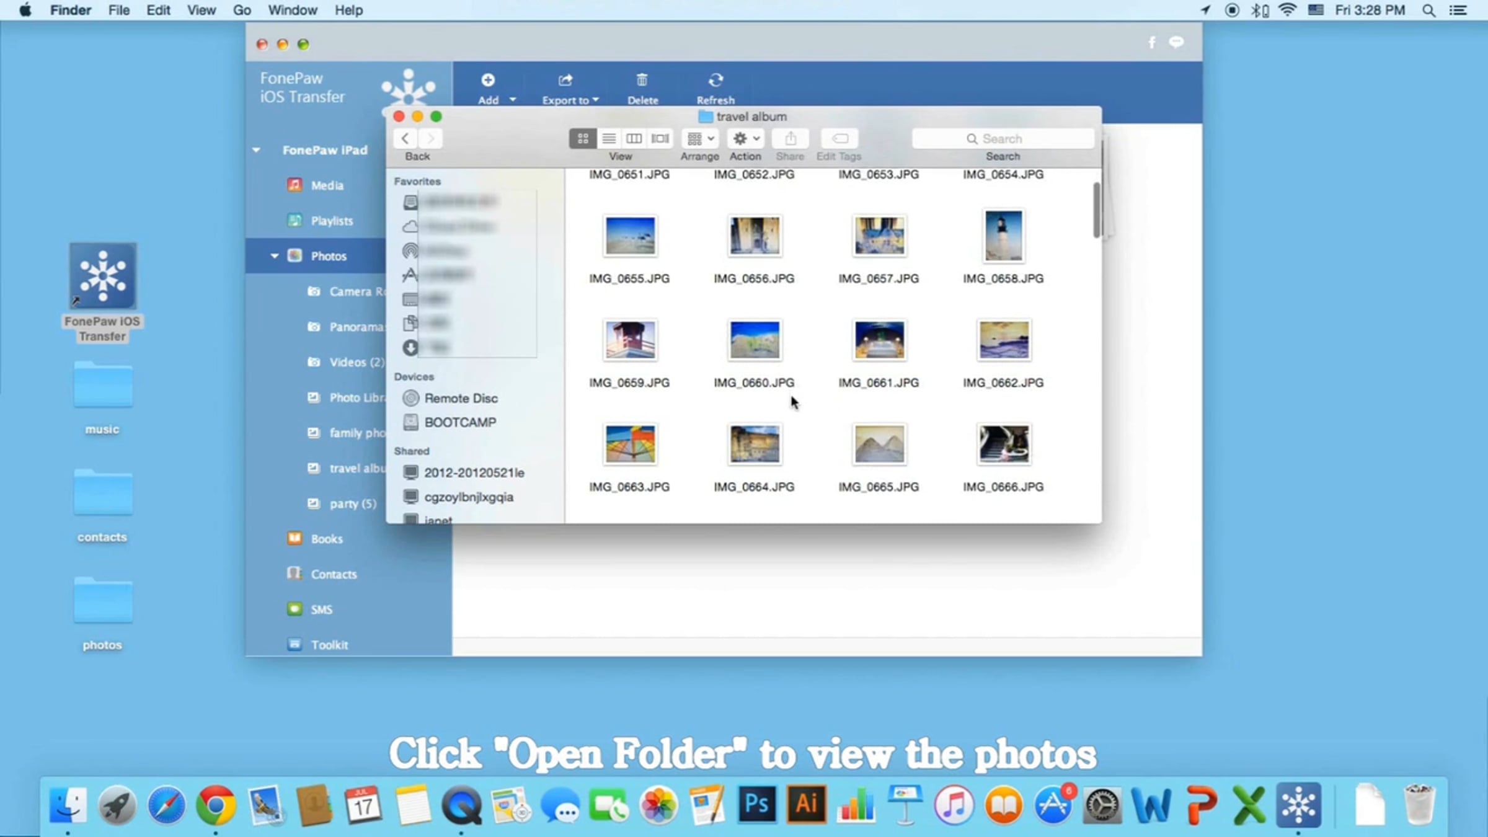
Task: Open the Arrange dropdown in Finder
Action: (x=700, y=138)
